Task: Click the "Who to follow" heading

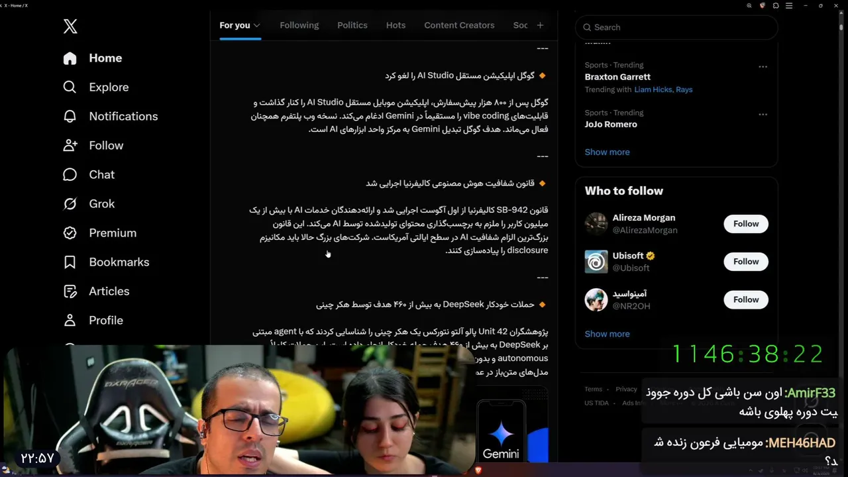Action: 623,191
